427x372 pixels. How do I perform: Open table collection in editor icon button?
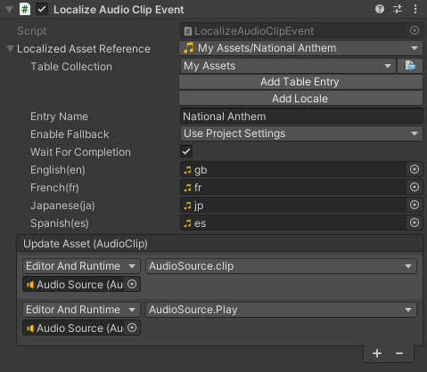tap(410, 66)
